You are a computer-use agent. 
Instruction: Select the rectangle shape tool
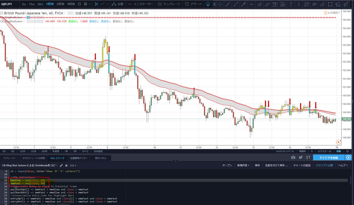click(x=330, y=4)
